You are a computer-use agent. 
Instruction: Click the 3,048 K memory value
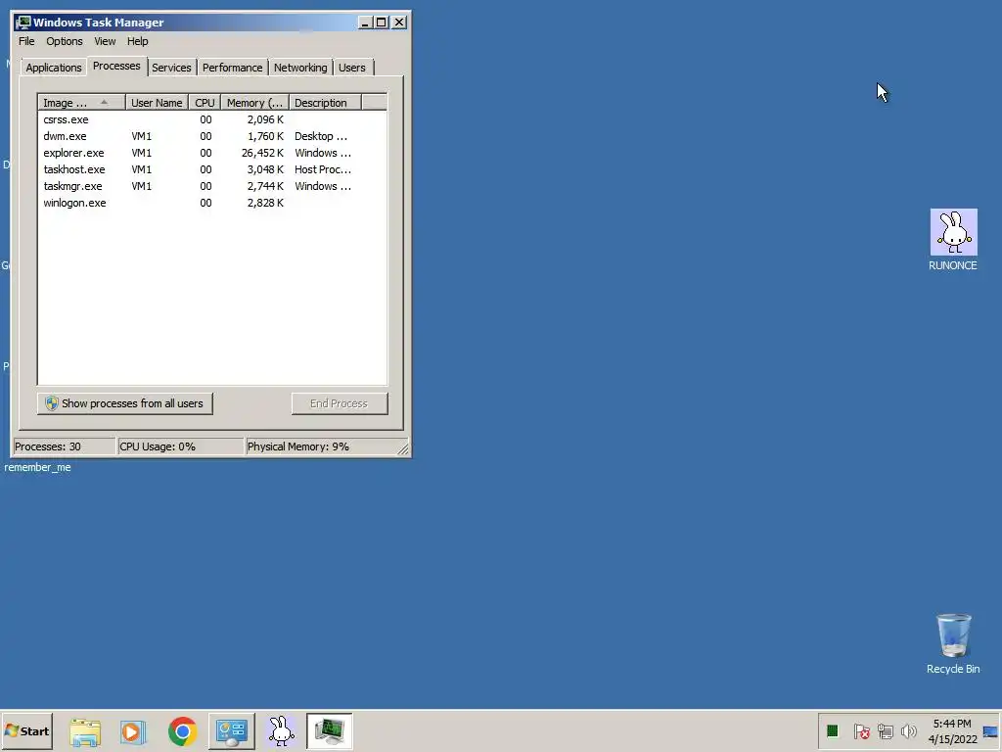pos(265,169)
